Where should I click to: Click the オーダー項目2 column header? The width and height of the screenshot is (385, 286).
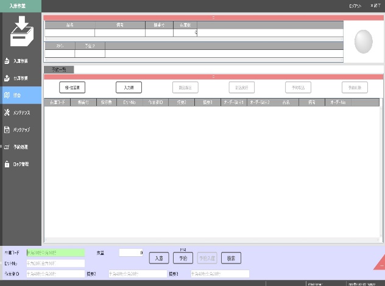click(x=260, y=102)
